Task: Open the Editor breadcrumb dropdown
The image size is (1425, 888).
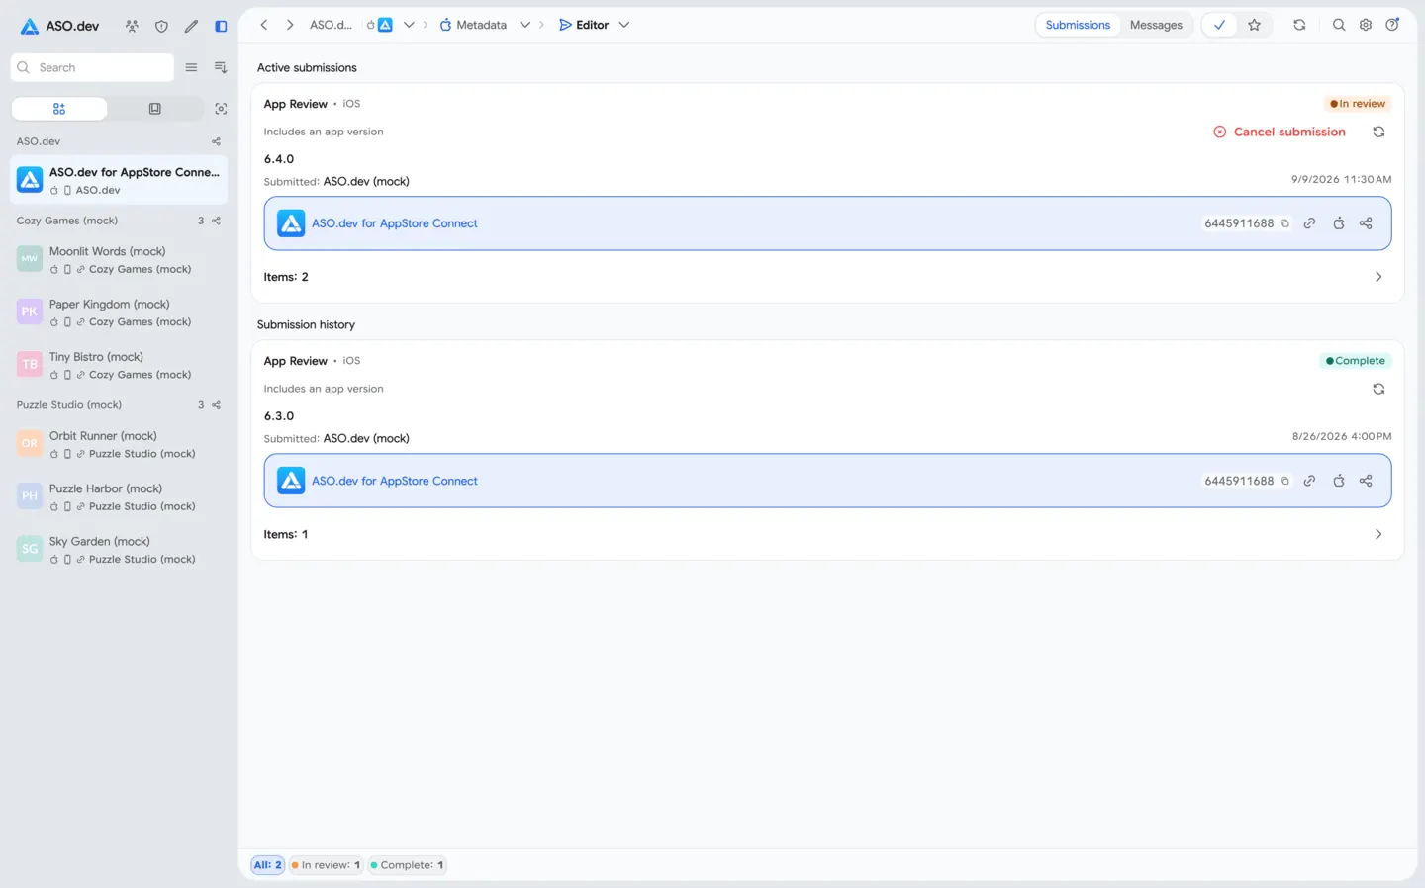Action: point(624,25)
